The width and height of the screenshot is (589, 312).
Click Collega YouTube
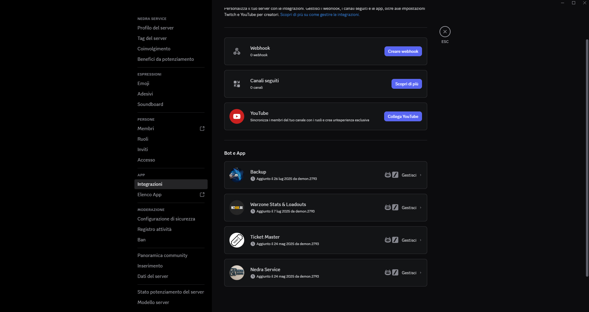pyautogui.click(x=403, y=116)
